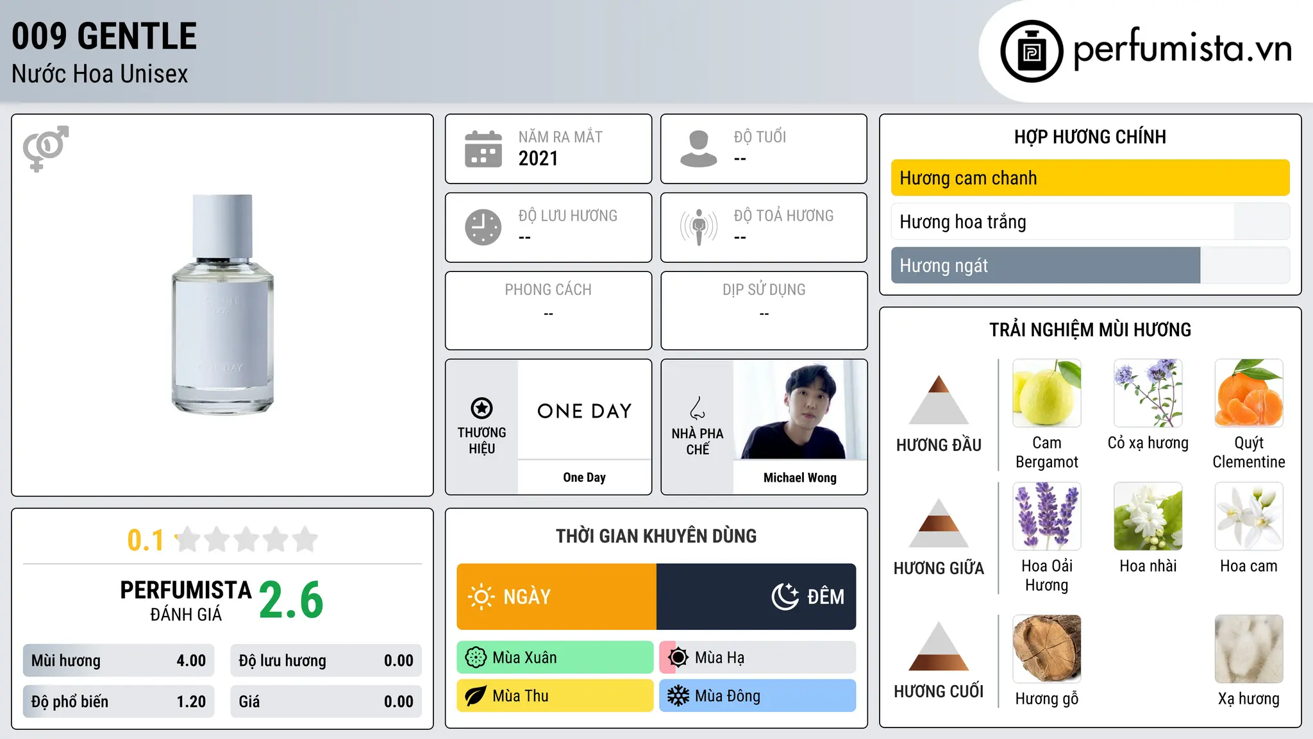Click the gray star rating icons
Screen dimensions: 1313x739
(246, 539)
